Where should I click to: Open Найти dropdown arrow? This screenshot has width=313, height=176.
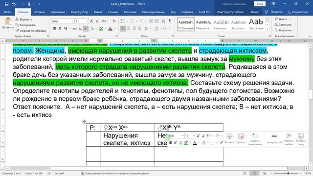tap(290, 19)
